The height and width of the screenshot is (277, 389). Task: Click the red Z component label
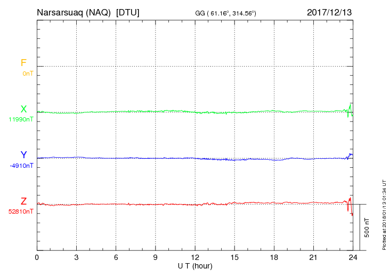[x=23, y=201]
